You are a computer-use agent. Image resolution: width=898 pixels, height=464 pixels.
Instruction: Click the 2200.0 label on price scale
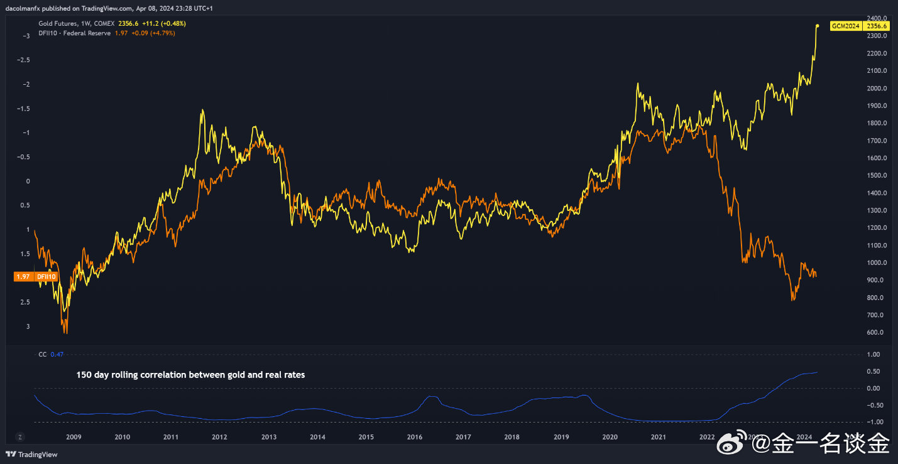[876, 53]
